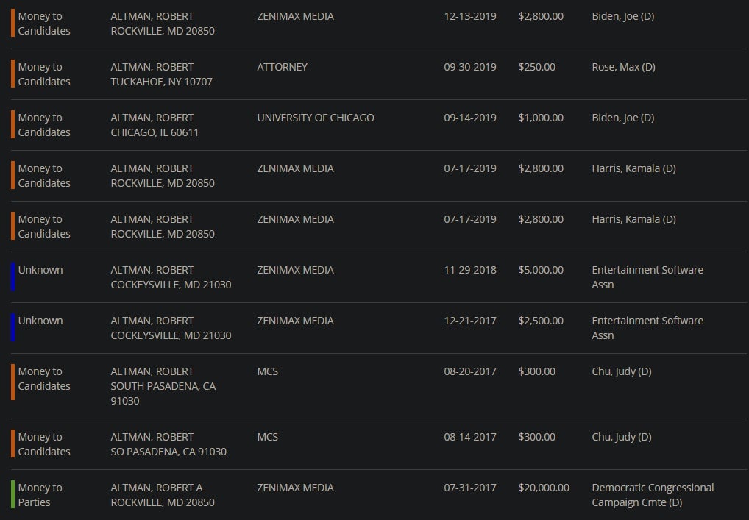Select the $20,000.00 donation amount
Image resolution: width=749 pixels, height=520 pixels.
[x=544, y=488]
